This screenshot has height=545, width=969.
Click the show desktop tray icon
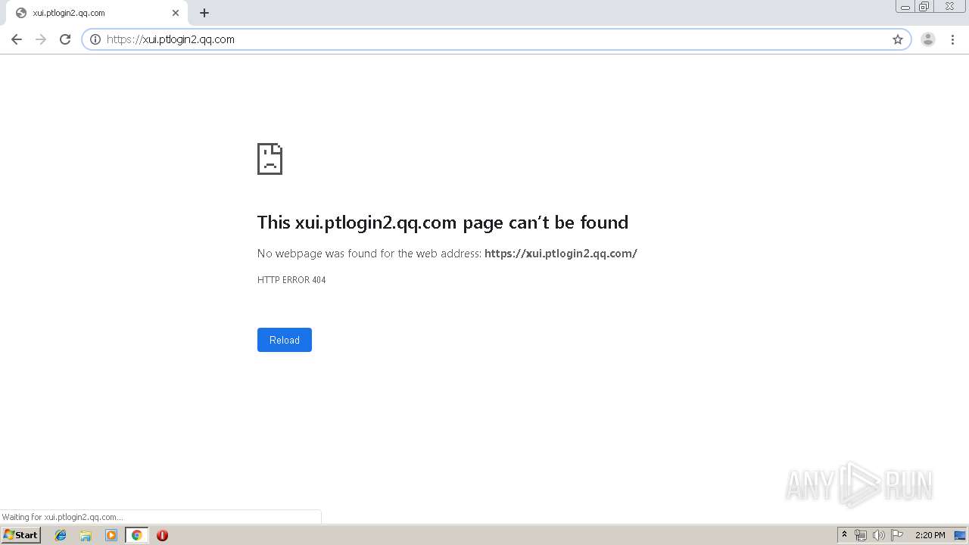coord(960,535)
